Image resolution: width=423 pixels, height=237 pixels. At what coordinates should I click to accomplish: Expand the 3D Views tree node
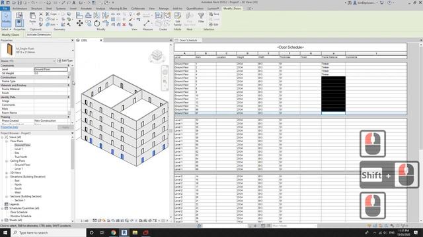click(x=7, y=172)
